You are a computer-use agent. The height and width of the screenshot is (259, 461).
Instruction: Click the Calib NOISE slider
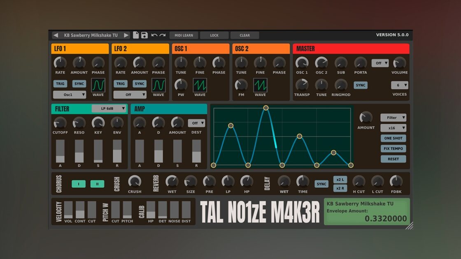click(x=174, y=210)
